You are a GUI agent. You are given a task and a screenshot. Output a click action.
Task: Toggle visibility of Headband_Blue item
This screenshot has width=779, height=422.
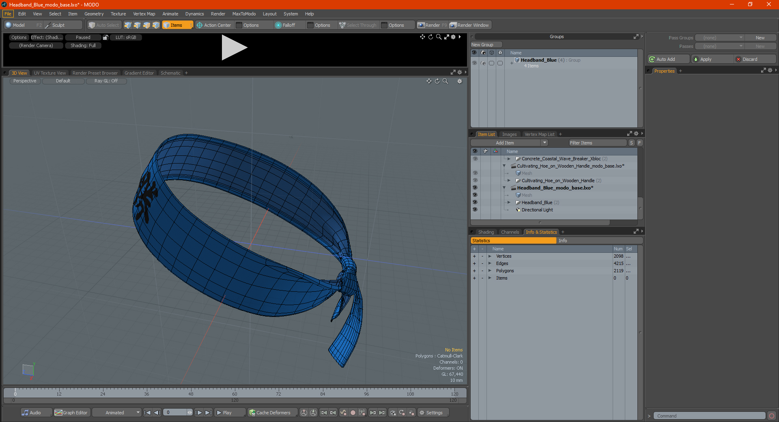coord(475,202)
